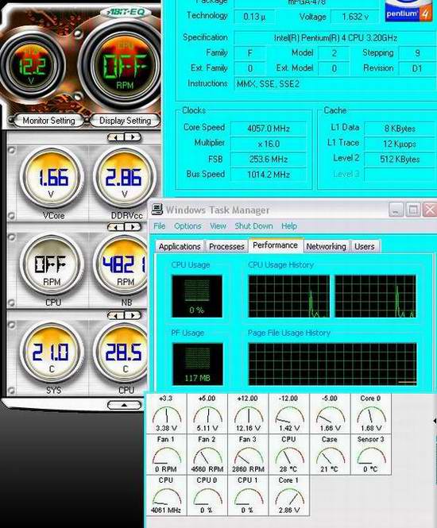Select the Performance tab
The image size is (437, 528).
point(275,245)
